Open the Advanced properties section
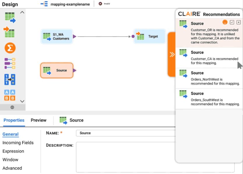 tap(12, 168)
